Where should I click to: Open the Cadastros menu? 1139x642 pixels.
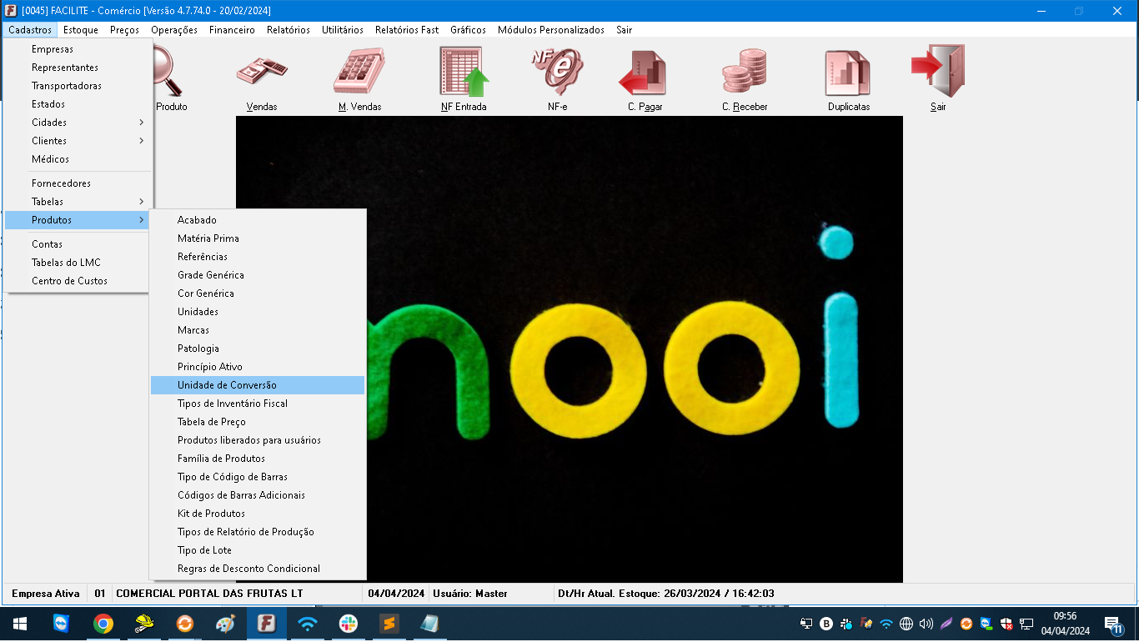[30, 30]
